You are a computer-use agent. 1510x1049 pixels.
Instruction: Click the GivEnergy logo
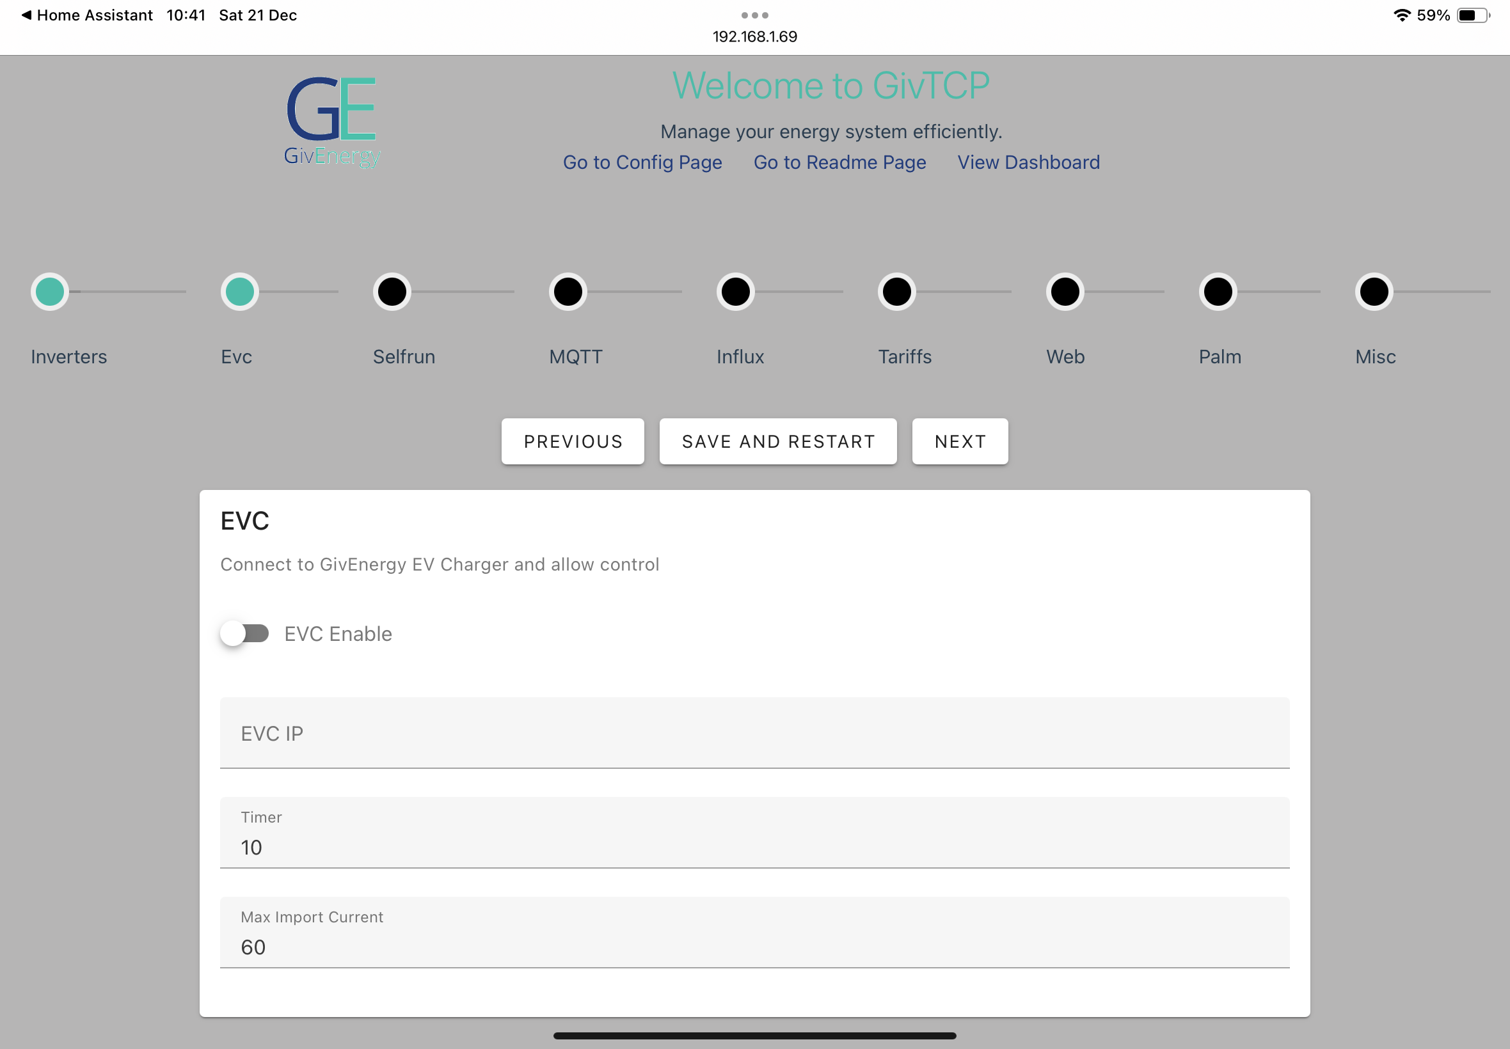tap(333, 122)
